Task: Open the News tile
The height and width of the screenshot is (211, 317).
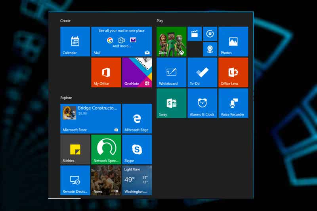Action: [x=106, y=181]
